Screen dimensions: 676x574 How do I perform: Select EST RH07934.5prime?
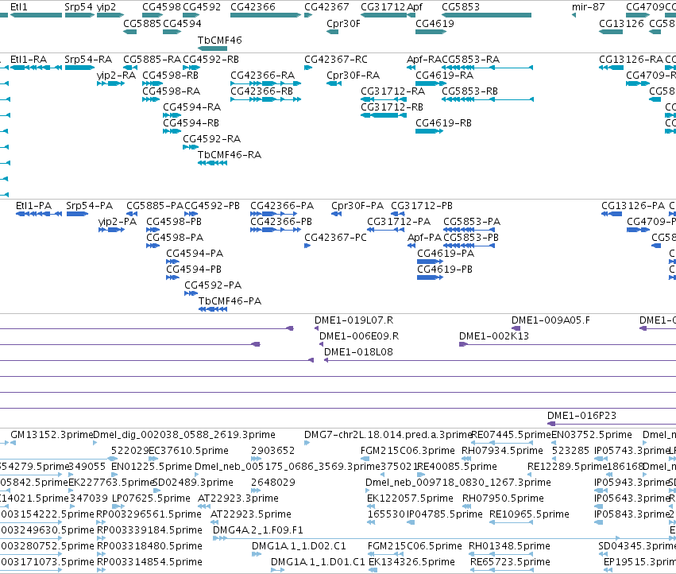pos(466,459)
